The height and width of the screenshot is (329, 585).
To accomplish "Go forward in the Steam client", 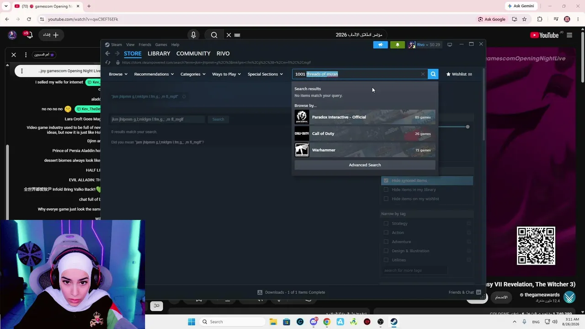I will click(x=117, y=53).
